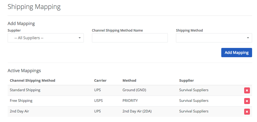Click the Supplier dropdown arrow
This screenshot has width=257, height=122.
80,38
